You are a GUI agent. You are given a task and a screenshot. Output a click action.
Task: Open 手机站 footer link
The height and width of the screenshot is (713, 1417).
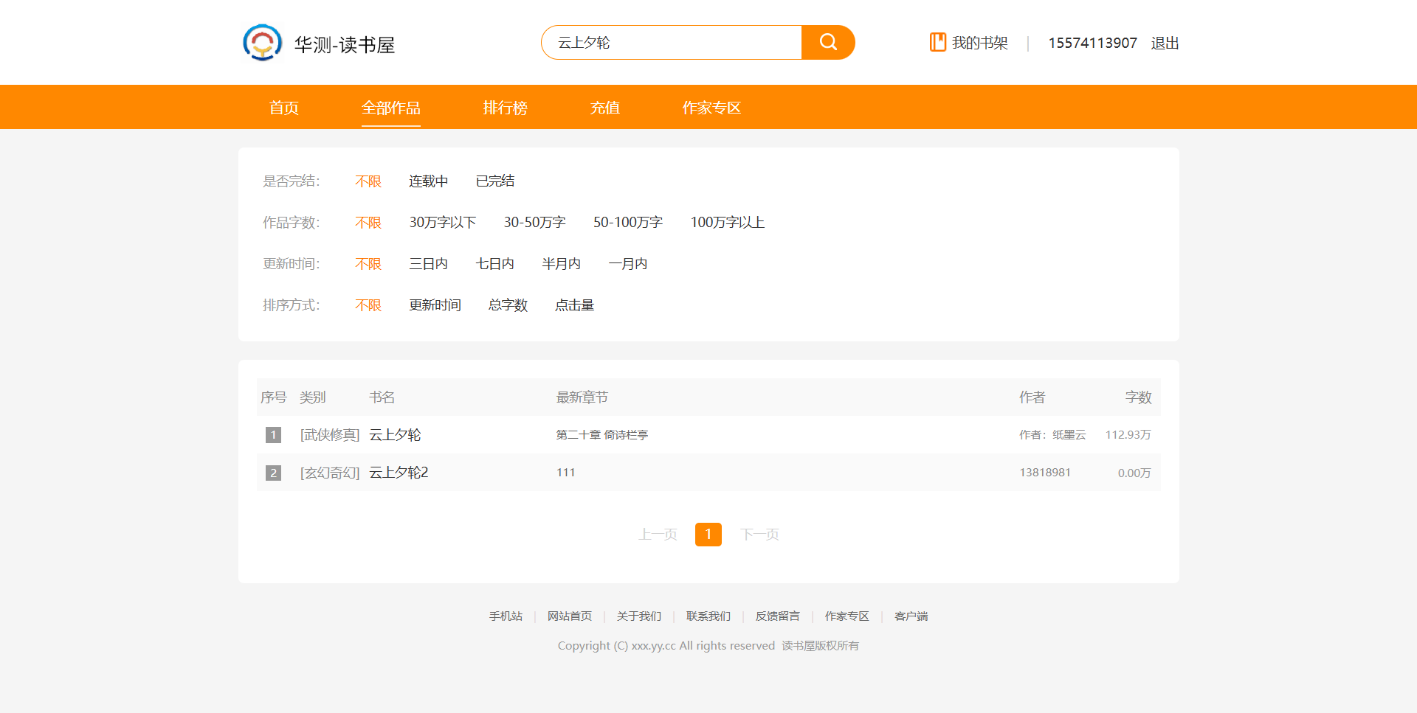506,616
